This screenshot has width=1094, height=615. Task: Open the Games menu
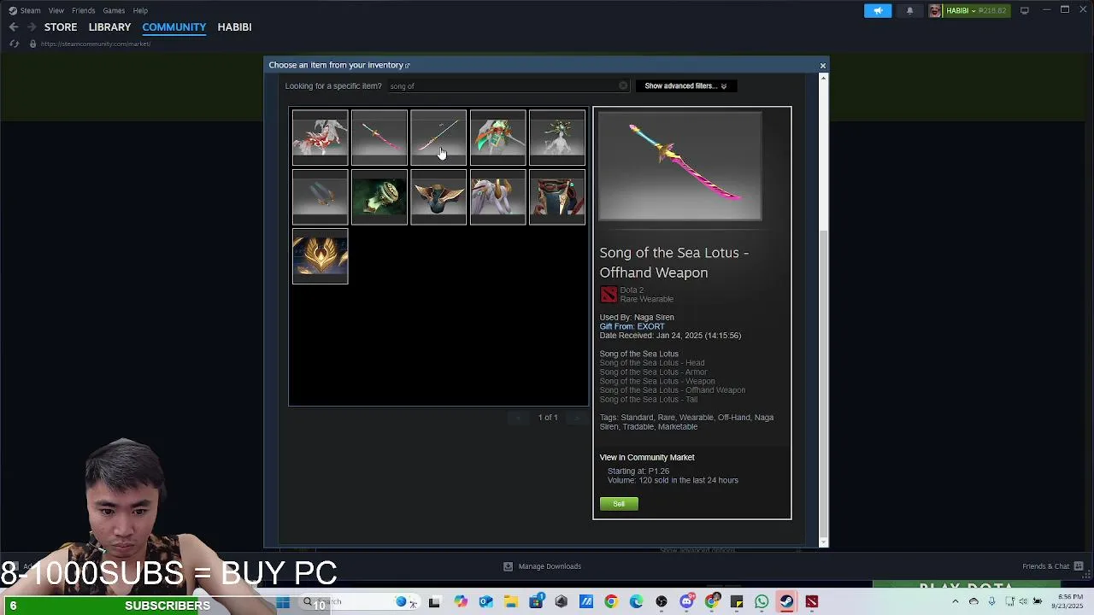114,10
